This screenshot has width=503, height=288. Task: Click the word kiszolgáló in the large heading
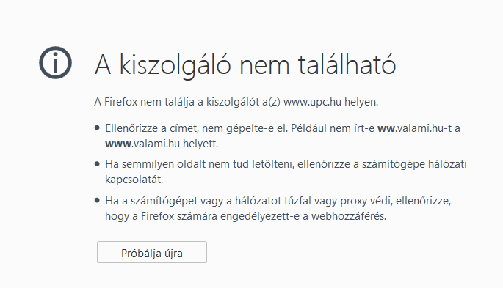175,66
